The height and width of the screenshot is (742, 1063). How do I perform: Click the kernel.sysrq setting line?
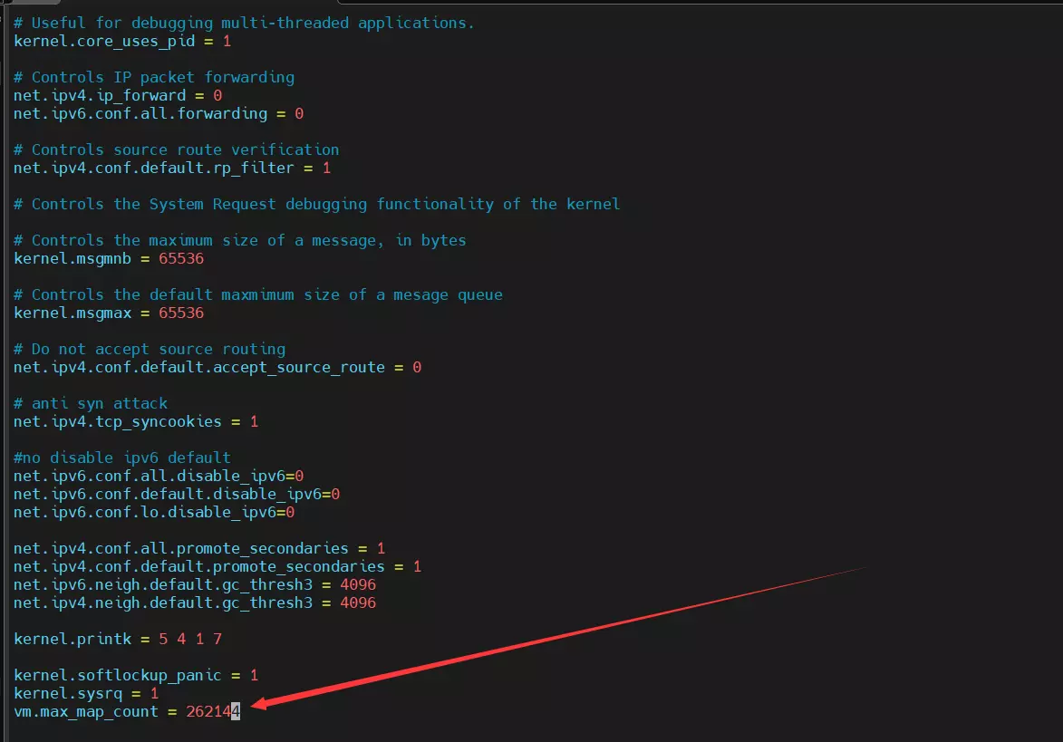[x=86, y=694]
